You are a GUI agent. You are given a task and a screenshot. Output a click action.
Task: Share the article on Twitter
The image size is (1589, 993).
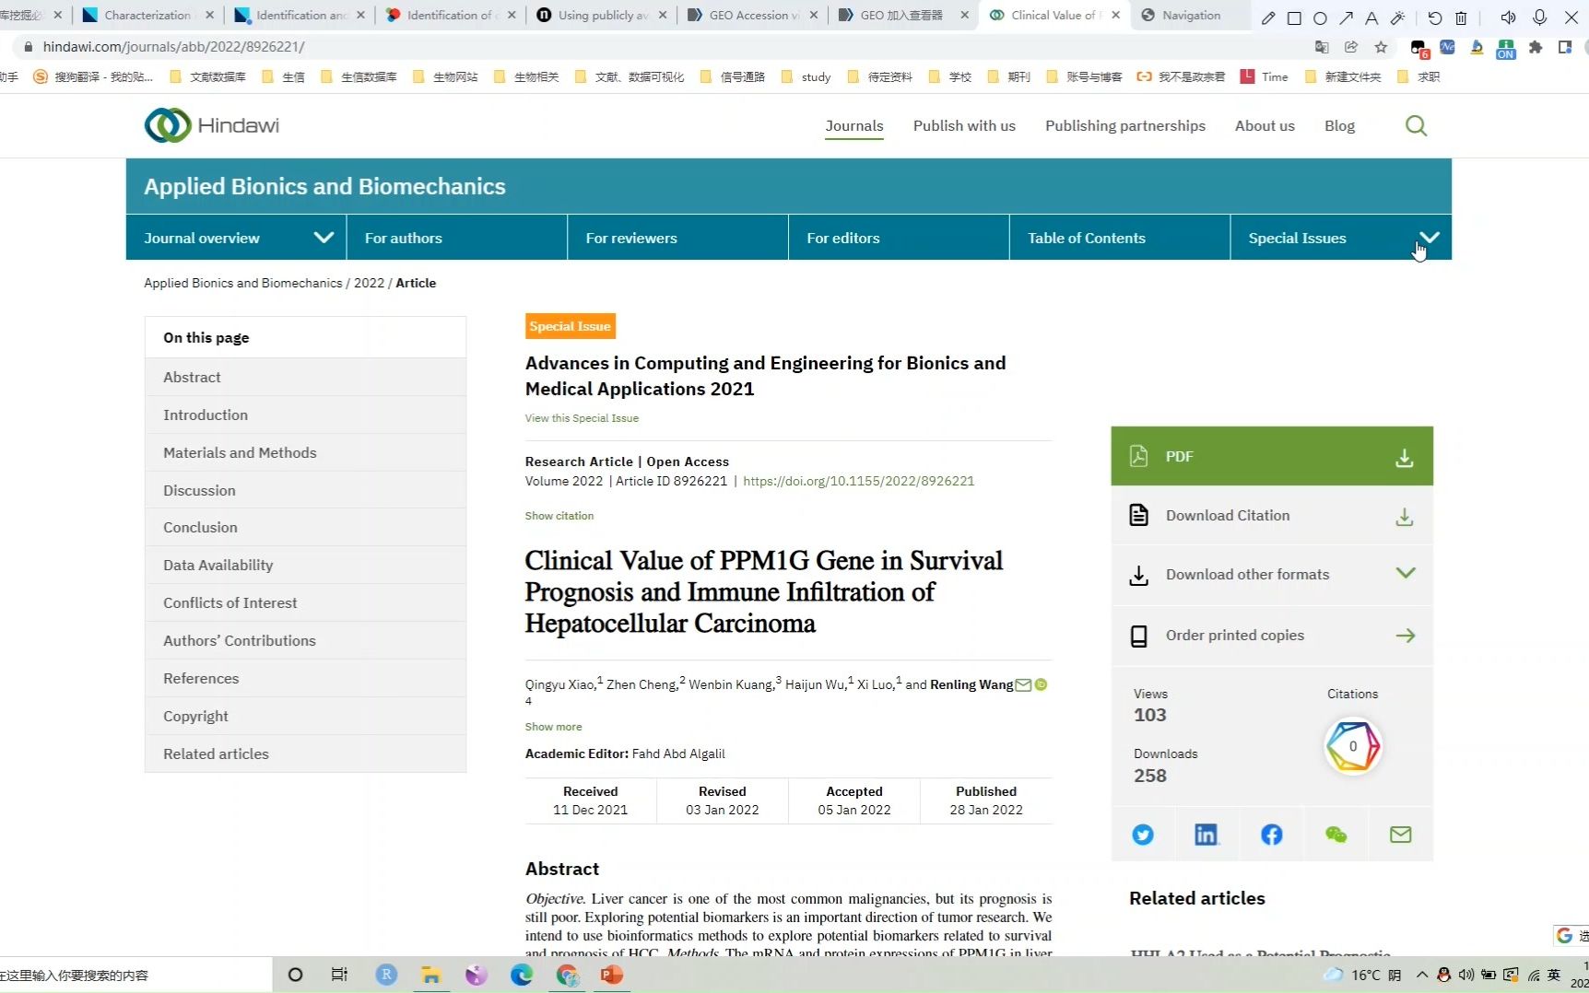tap(1143, 835)
